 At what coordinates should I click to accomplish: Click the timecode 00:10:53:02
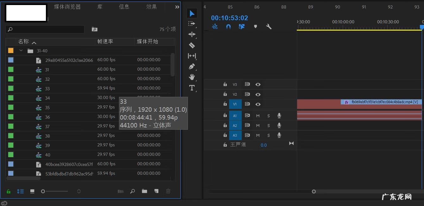(229, 18)
